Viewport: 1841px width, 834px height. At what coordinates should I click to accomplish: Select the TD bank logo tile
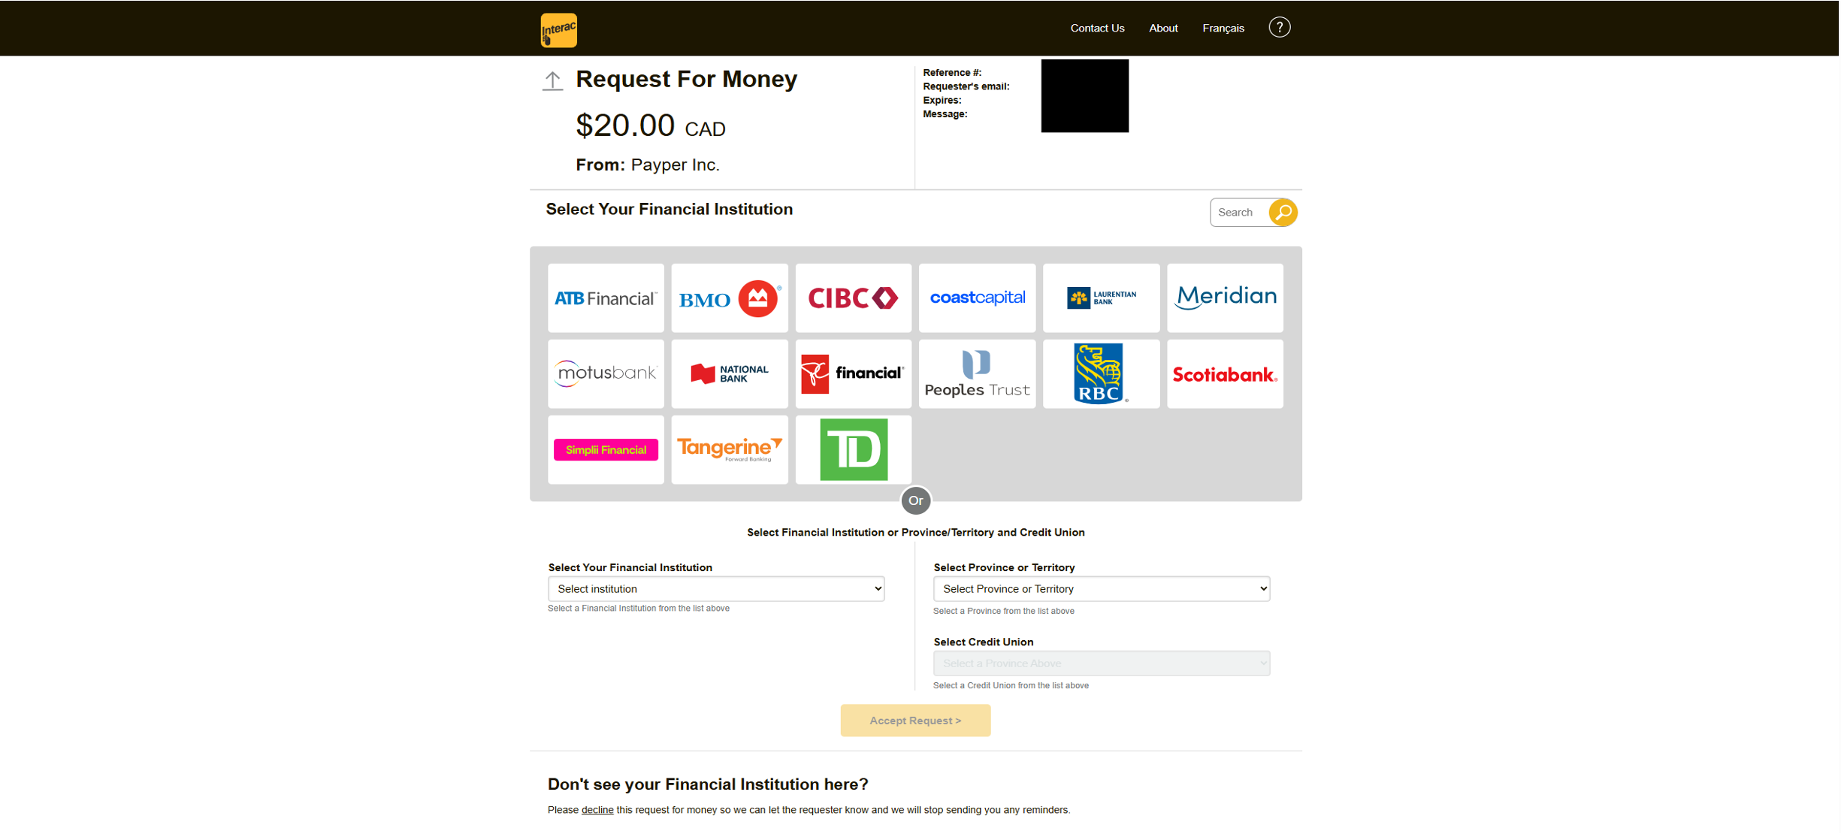point(853,449)
